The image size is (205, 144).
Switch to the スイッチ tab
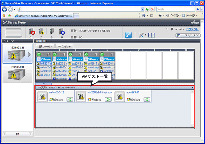point(64,46)
